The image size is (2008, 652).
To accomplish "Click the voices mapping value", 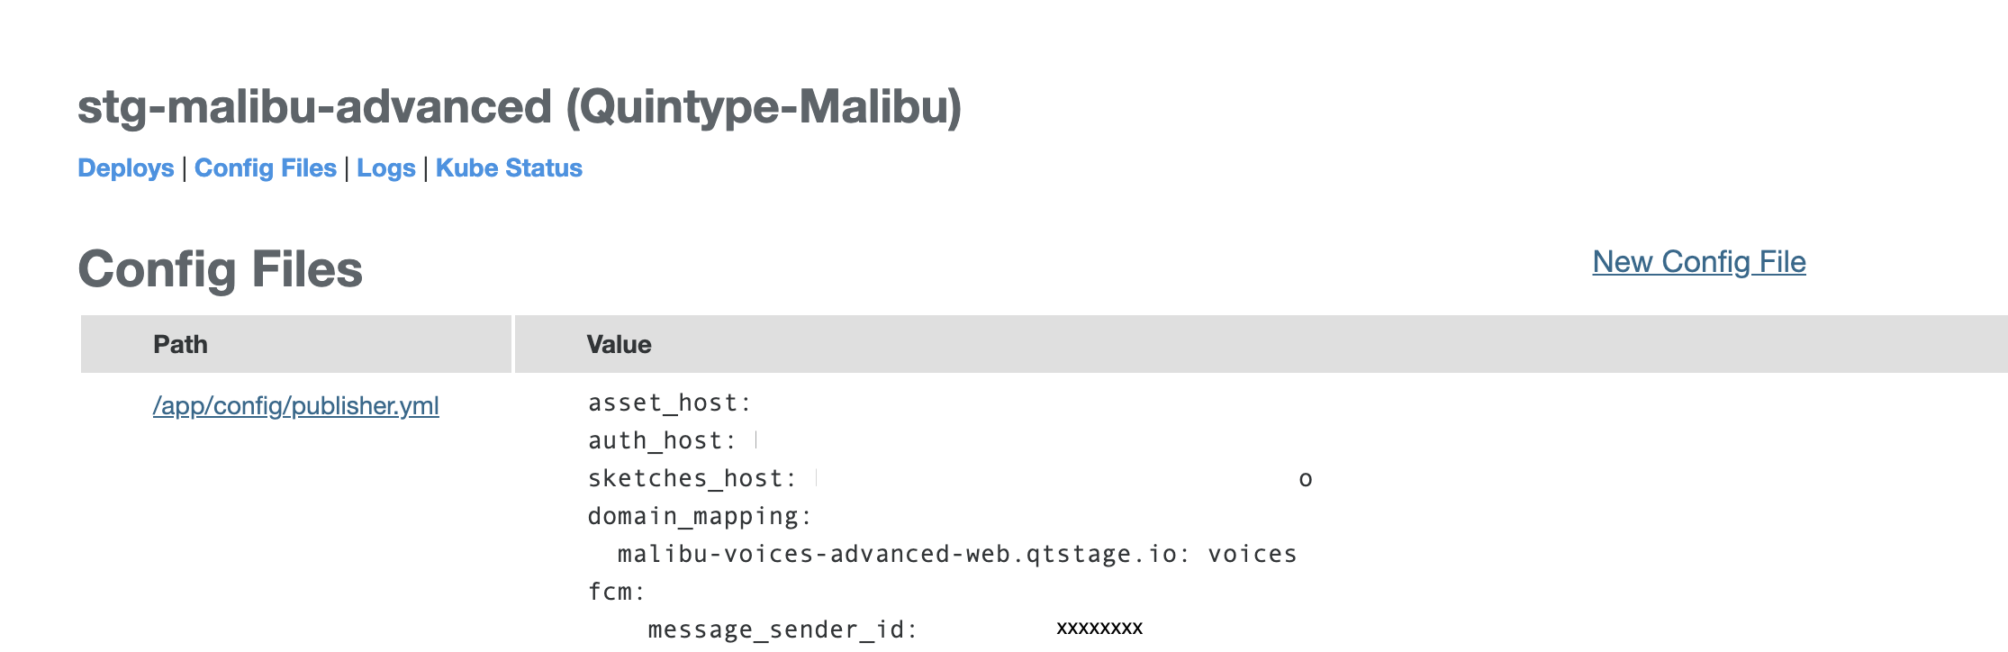I will pos(1253,554).
